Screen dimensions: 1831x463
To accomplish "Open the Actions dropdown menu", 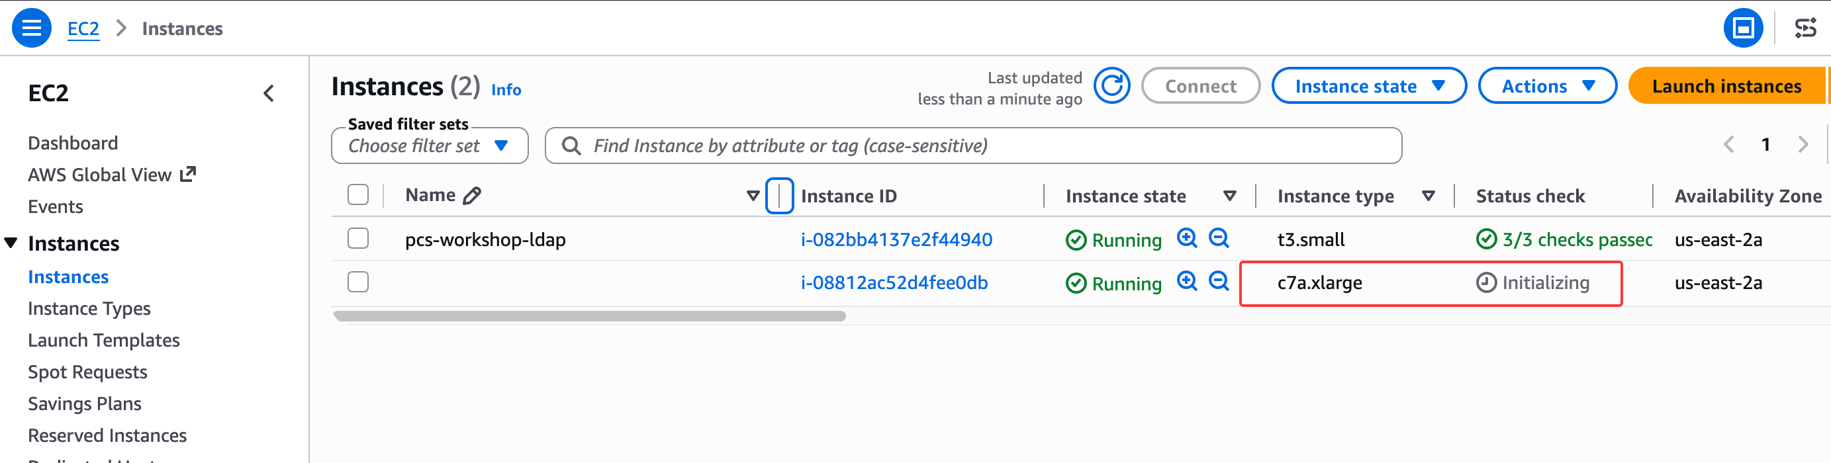I will click(1546, 86).
